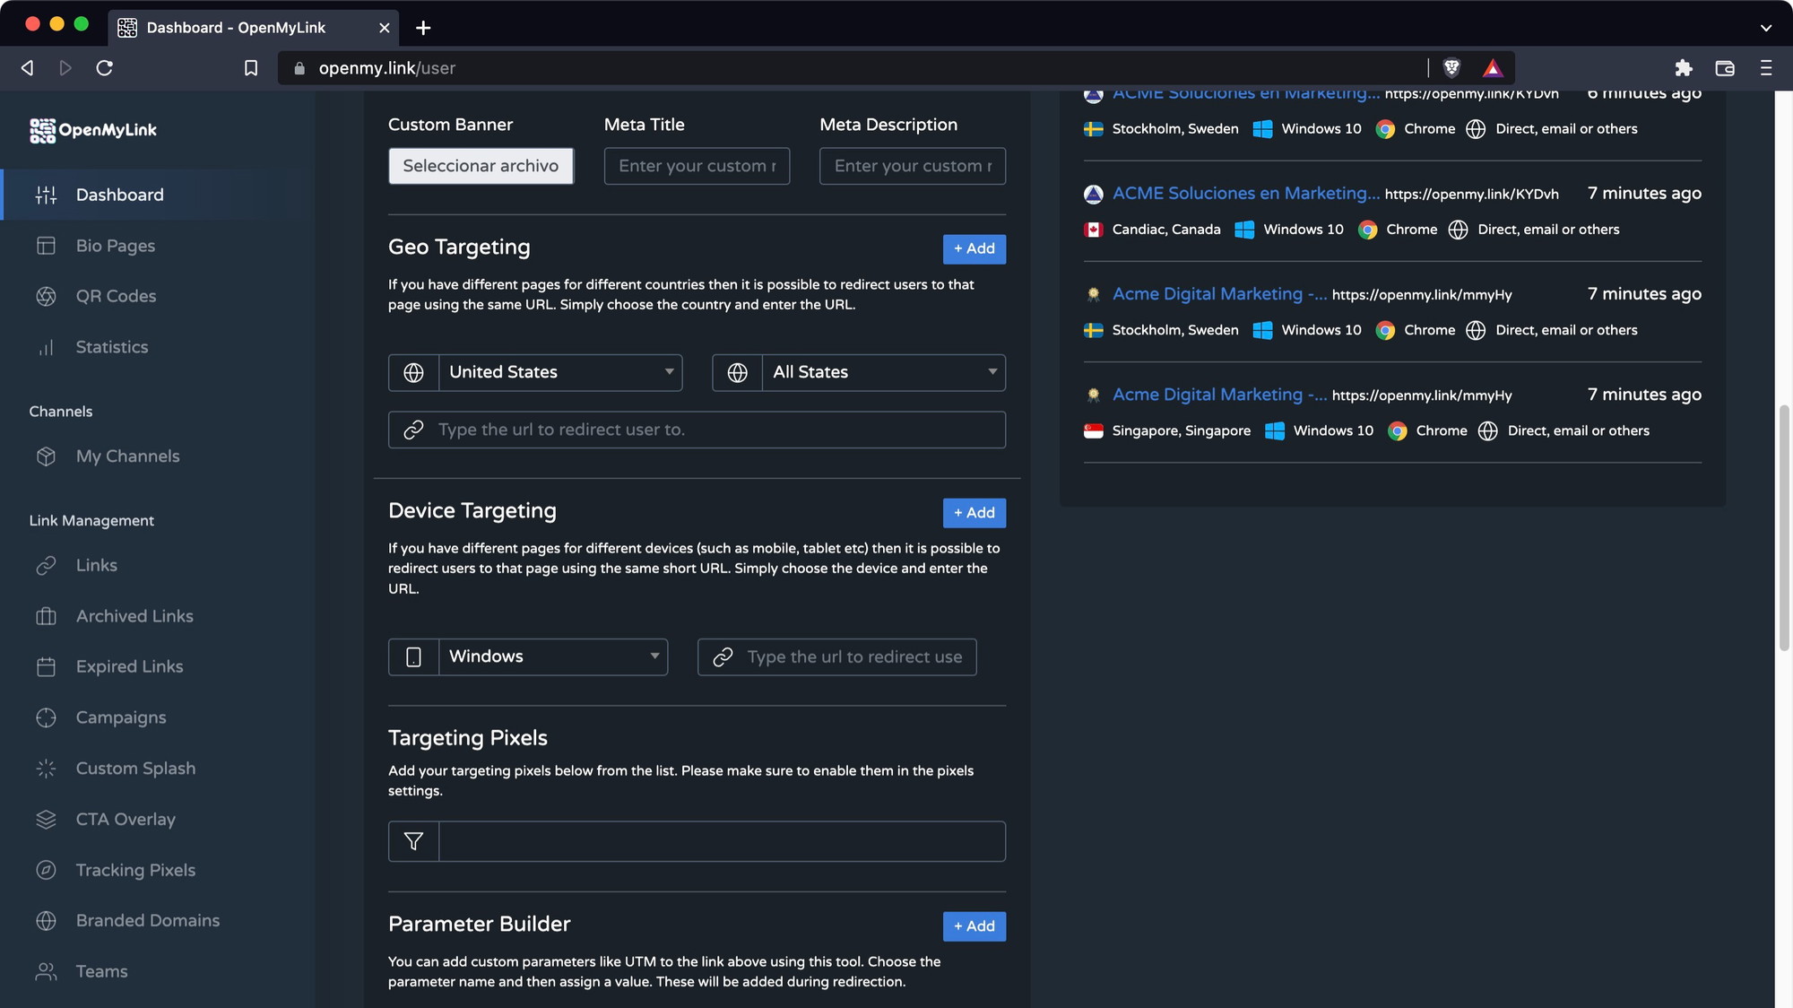Image resolution: width=1793 pixels, height=1008 pixels.
Task: Open the Statistics page
Action: [x=112, y=347]
